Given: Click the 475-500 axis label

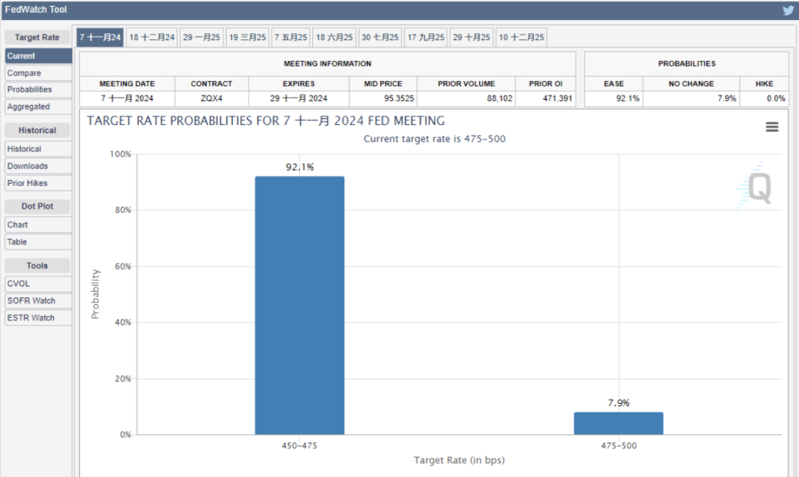Looking at the screenshot, I should coord(619,445).
